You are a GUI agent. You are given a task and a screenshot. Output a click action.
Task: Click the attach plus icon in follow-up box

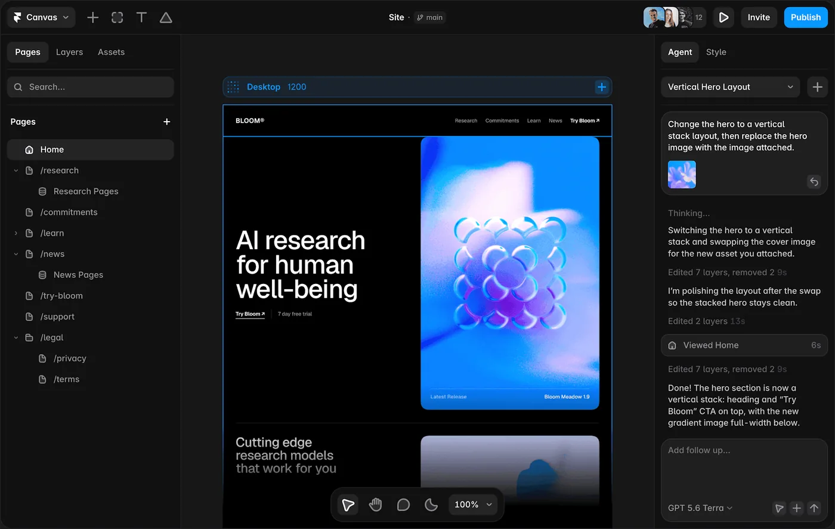(x=796, y=508)
